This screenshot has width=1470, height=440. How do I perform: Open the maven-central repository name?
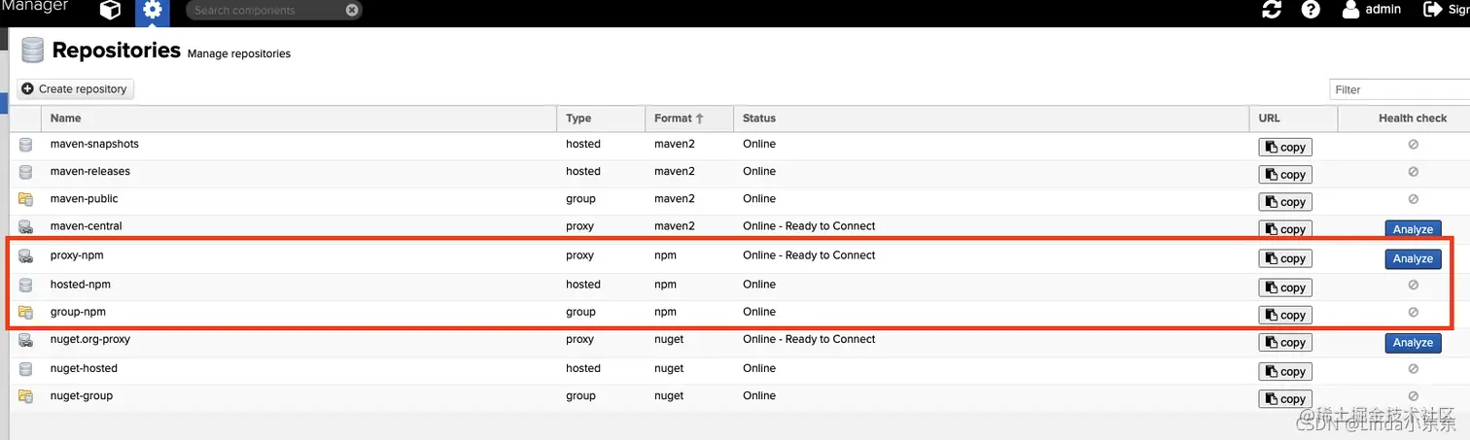[x=86, y=225]
